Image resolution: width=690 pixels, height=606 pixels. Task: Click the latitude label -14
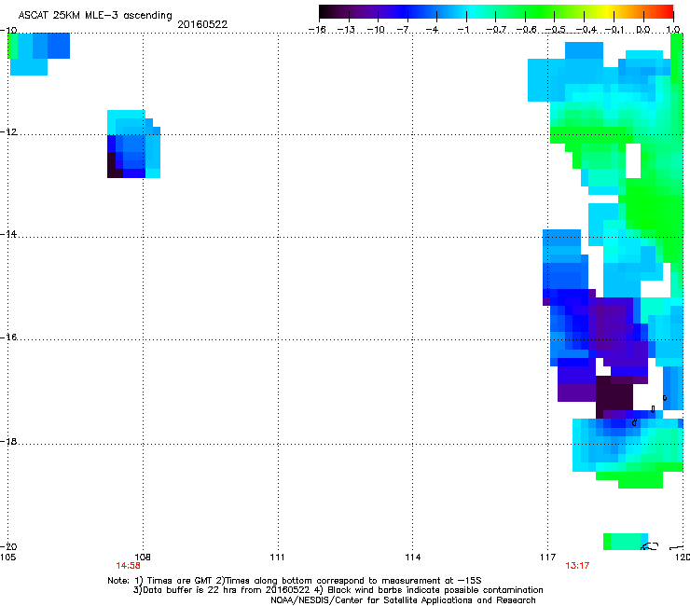pyautogui.click(x=8, y=234)
